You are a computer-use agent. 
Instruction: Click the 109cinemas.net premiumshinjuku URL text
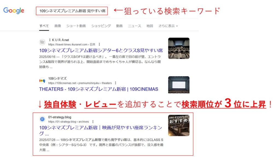[x=80, y=83]
